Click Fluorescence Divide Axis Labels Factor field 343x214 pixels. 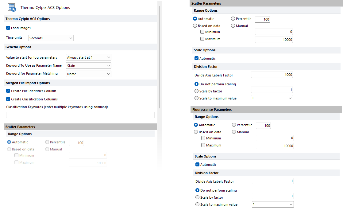tap(272, 181)
